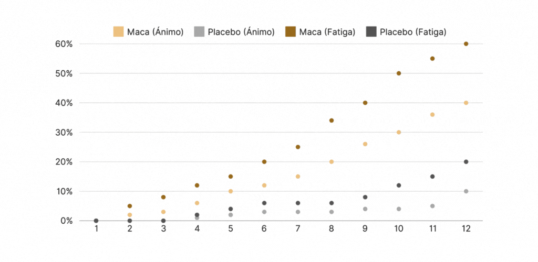Viewport: 538px width, 262px height.
Task: Toggle the Maca (Ánimo) legend label
Action: [155, 32]
